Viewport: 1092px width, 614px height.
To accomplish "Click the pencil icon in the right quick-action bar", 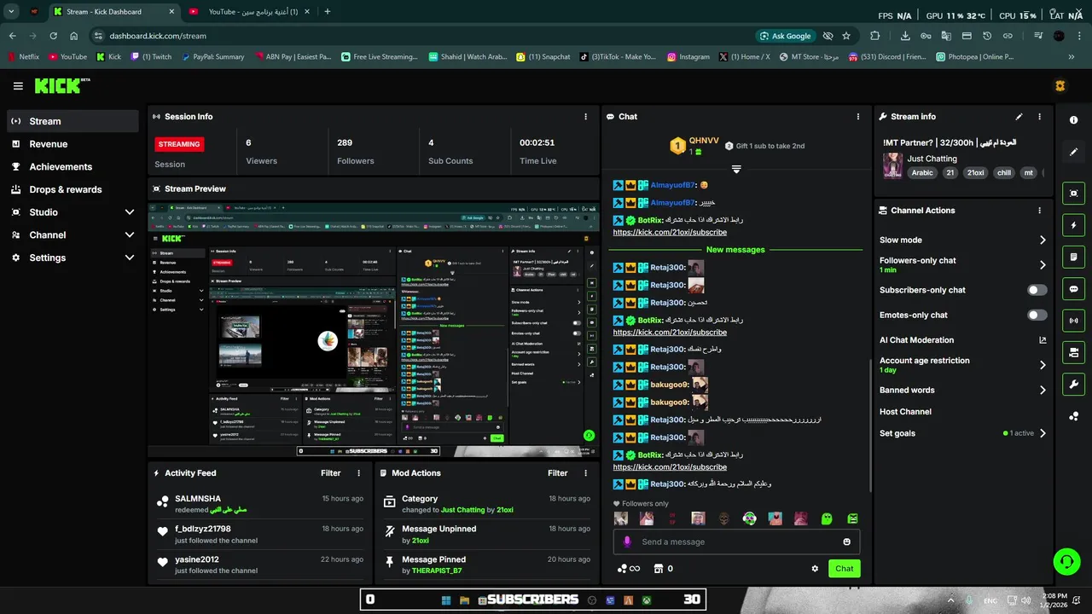I will pos(1073,152).
